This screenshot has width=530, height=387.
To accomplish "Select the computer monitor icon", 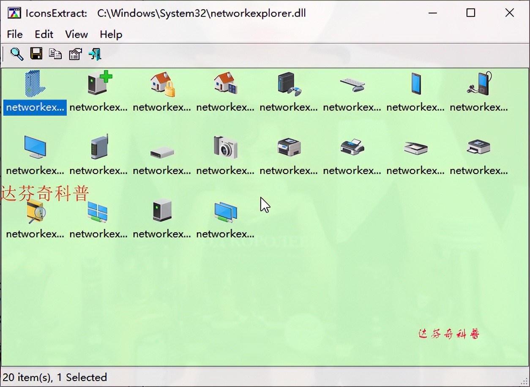I will click(x=35, y=147).
